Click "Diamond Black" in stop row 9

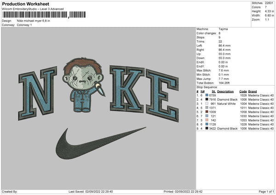227,128
